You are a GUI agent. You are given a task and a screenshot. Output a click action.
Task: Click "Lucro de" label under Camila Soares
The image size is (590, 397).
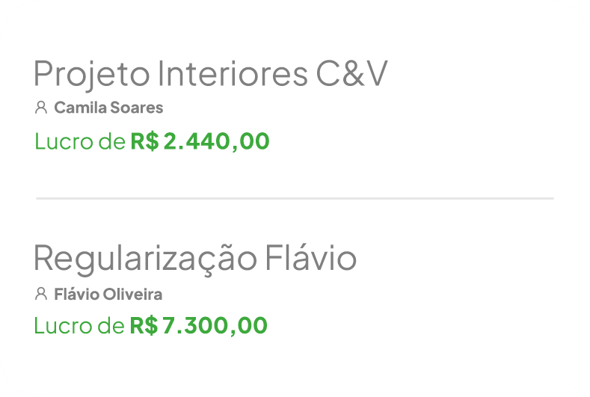coord(80,141)
